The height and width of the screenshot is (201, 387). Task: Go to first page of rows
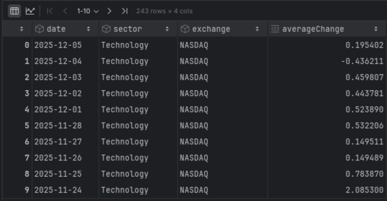coord(50,11)
